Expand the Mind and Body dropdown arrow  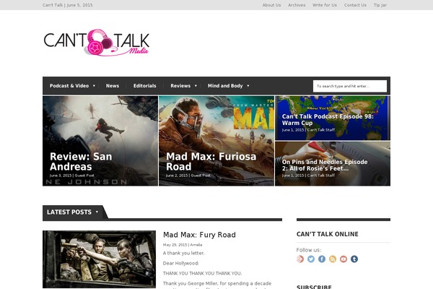[x=248, y=86]
